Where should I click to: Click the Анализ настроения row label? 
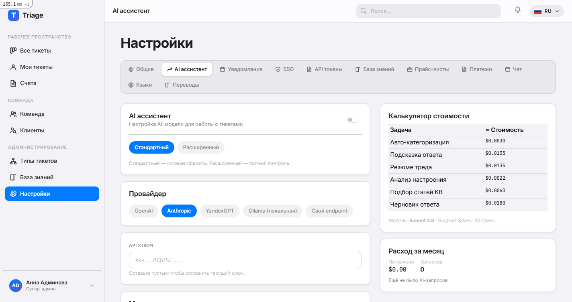pos(418,180)
